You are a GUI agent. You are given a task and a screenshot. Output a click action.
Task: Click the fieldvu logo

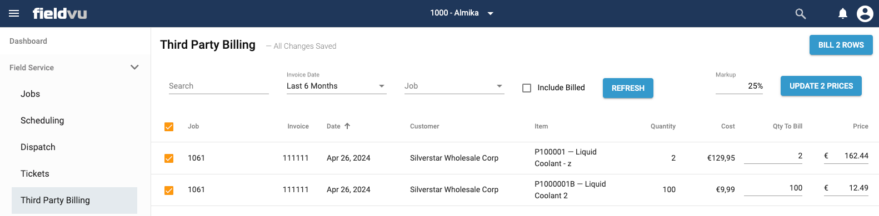[x=59, y=13]
